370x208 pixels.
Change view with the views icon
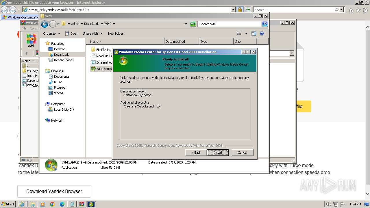(239, 34)
